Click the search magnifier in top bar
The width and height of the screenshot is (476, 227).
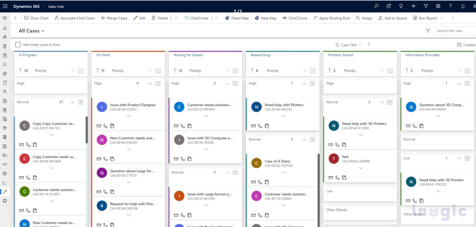376,6
